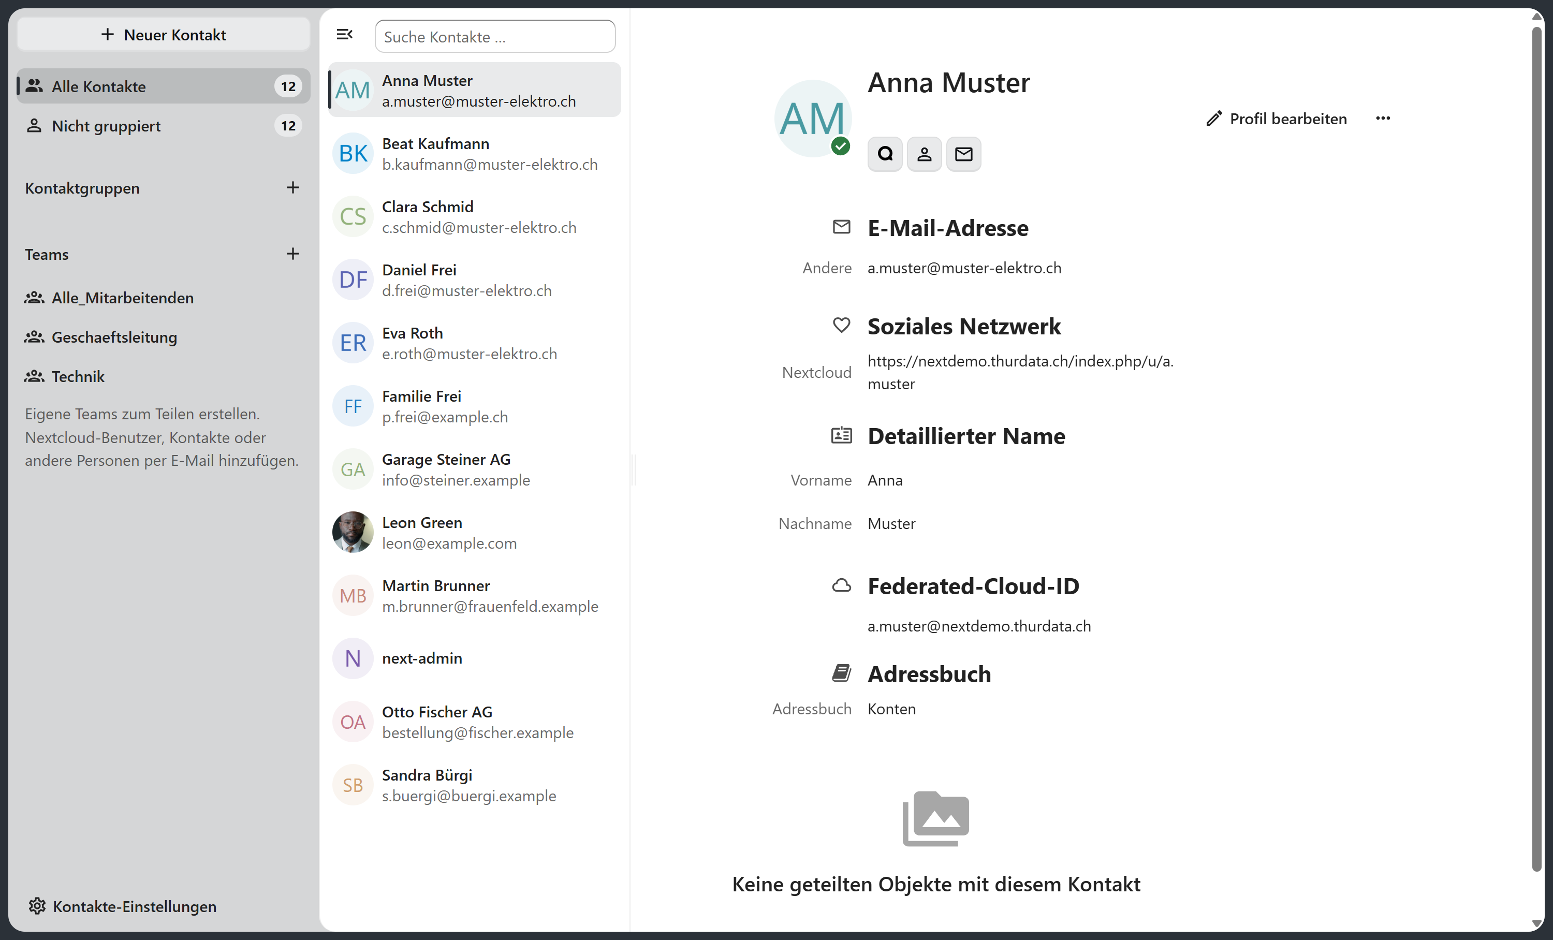Click the Geschaeftsleitung team icon

click(34, 337)
